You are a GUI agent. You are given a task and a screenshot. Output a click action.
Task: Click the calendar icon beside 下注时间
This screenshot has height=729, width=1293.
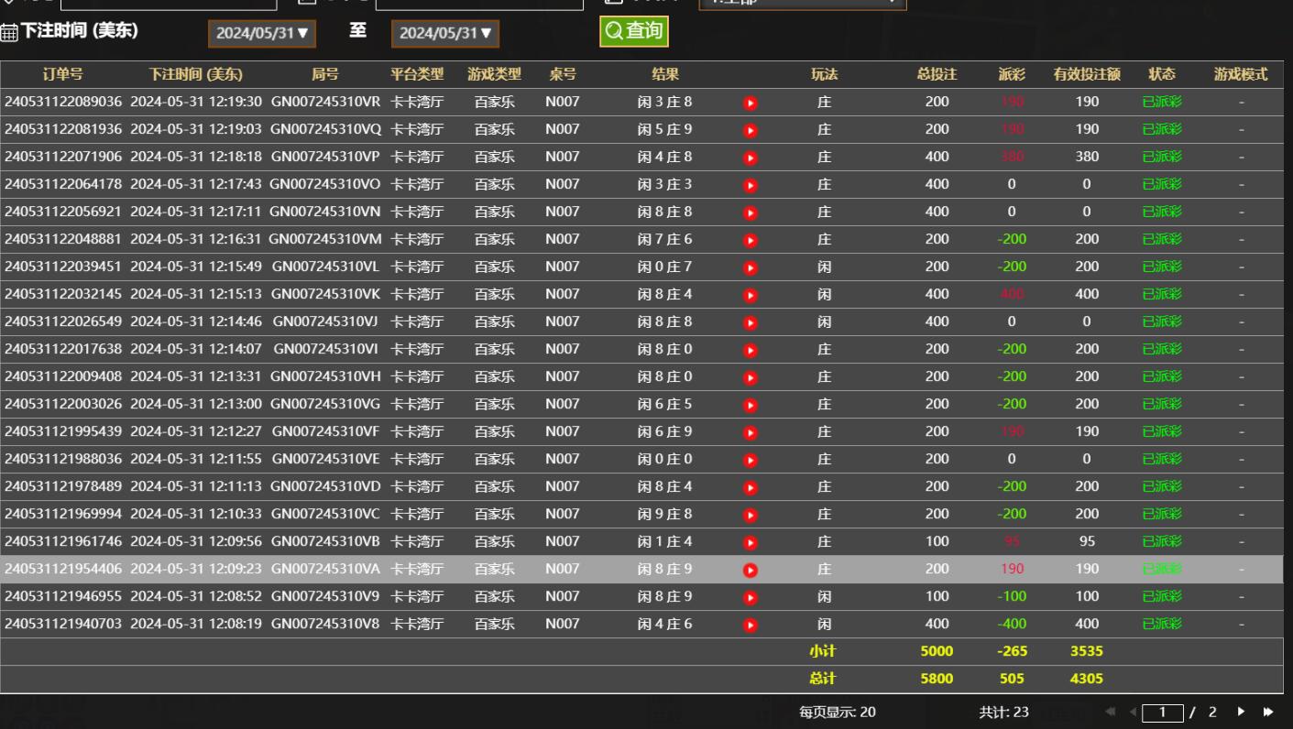(x=9, y=33)
